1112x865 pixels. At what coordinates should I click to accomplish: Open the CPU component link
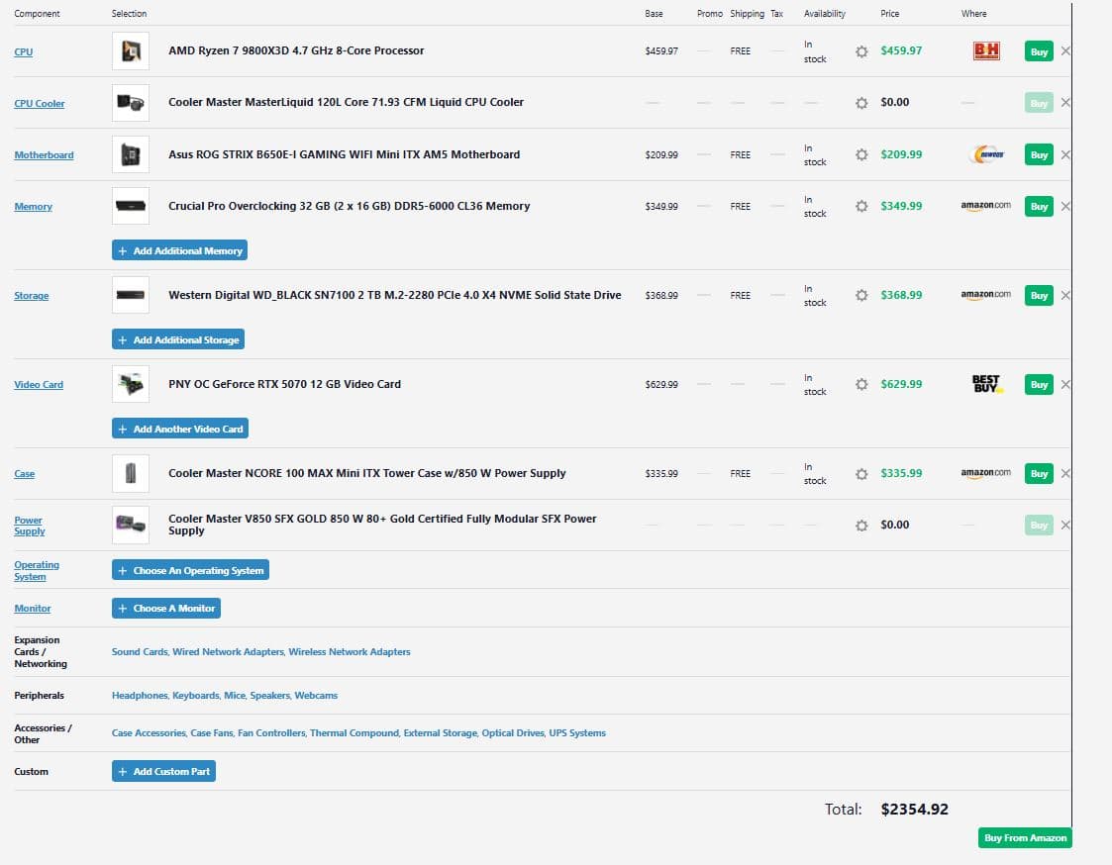point(24,51)
